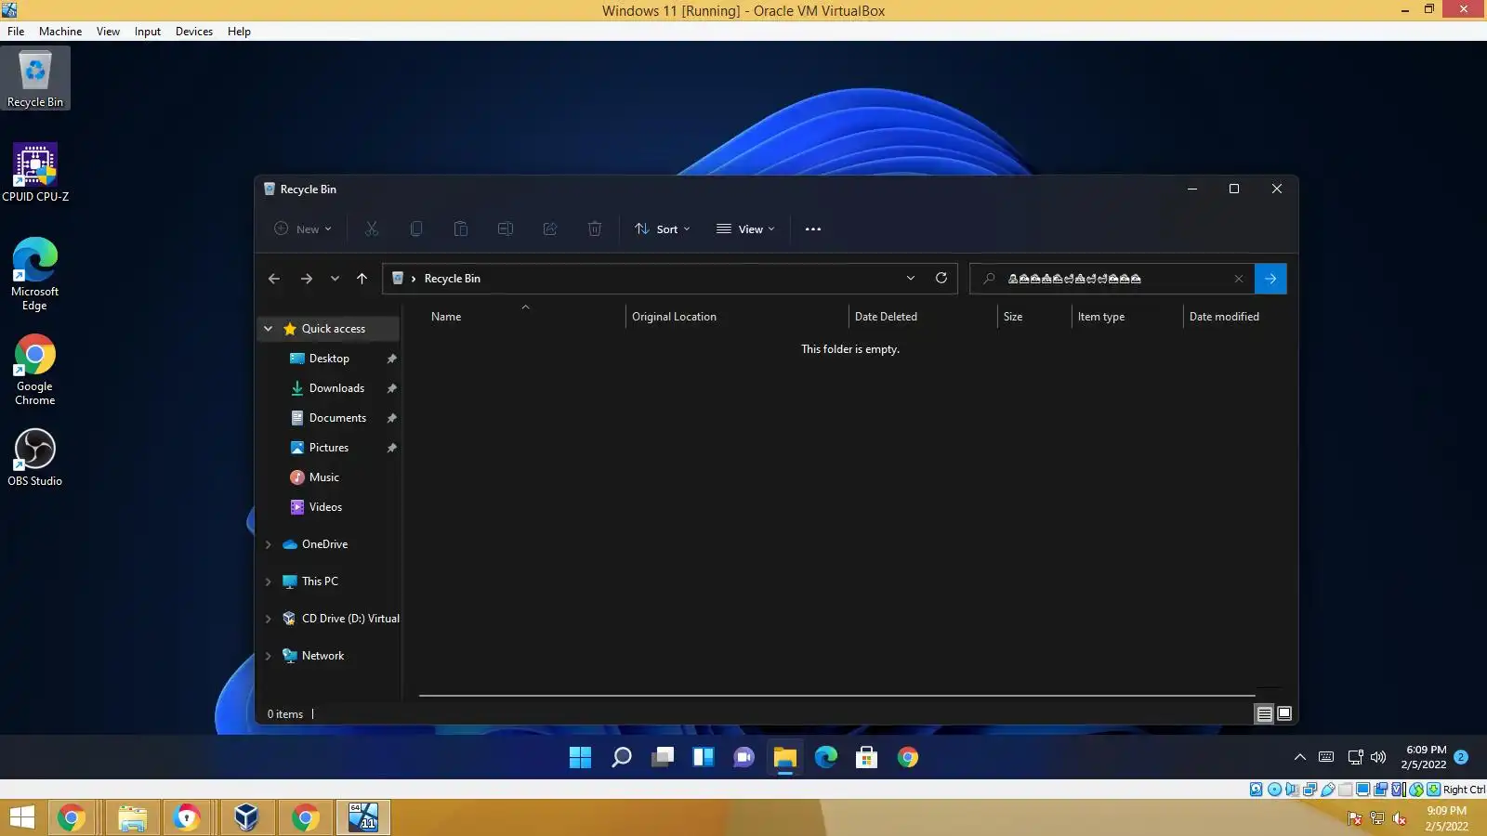Expand the Network tree node

coord(269,656)
